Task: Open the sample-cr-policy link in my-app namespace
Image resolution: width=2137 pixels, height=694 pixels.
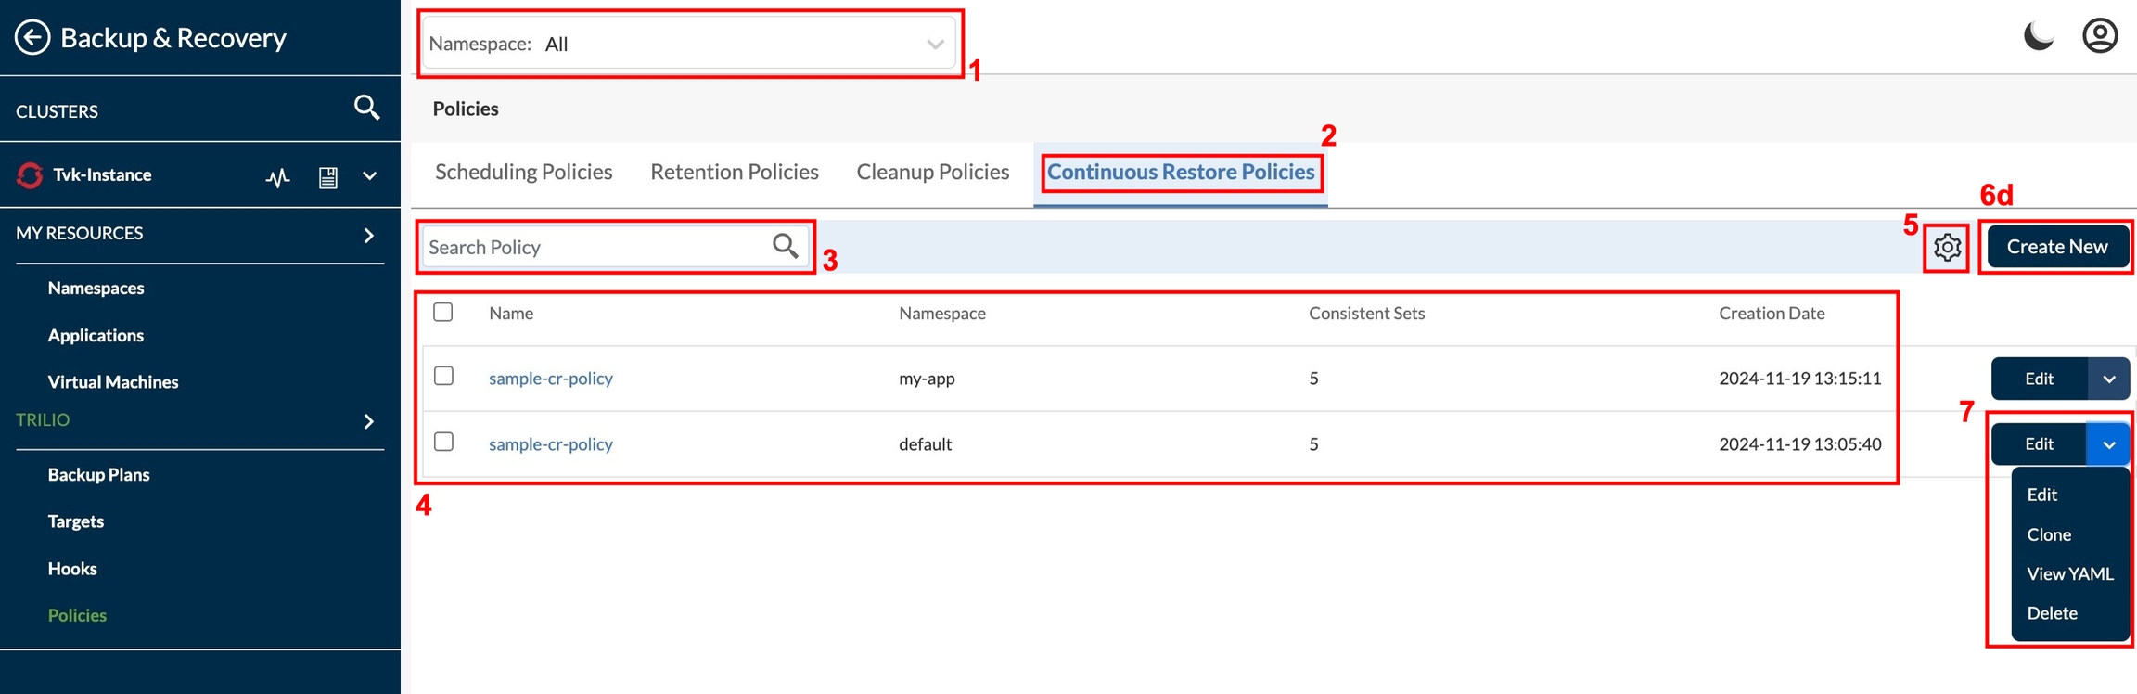Action: click(x=550, y=379)
